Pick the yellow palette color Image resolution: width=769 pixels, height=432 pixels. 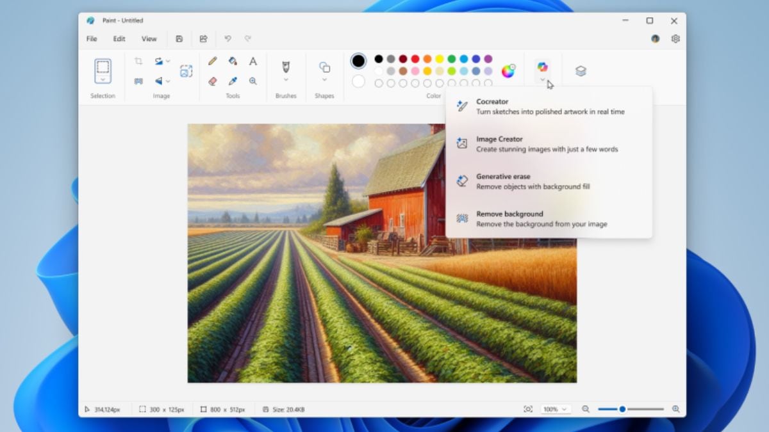point(440,59)
